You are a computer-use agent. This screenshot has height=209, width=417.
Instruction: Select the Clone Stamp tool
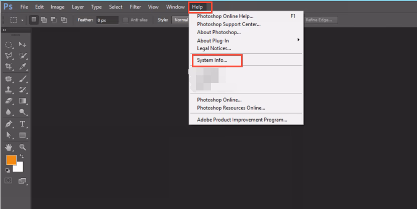pos(9,90)
